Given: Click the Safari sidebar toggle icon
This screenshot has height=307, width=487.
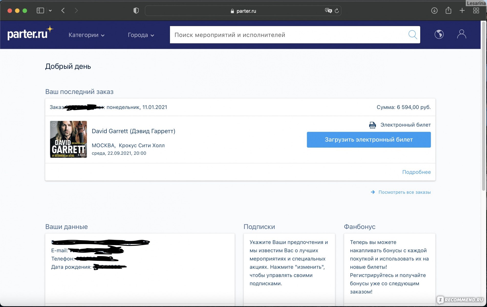Looking at the screenshot, I should pyautogui.click(x=40, y=11).
